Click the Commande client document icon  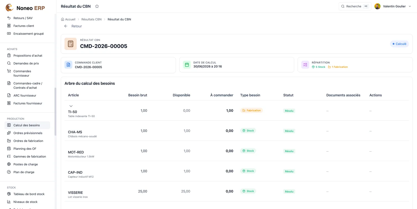[68, 65]
